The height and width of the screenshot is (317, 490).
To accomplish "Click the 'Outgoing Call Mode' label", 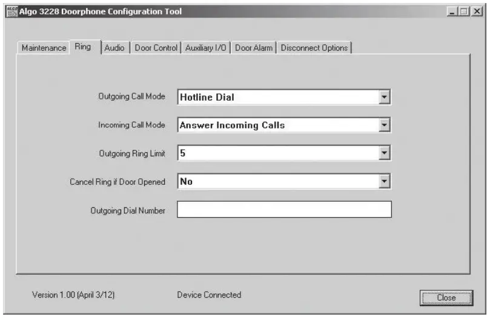I will coord(131,96).
